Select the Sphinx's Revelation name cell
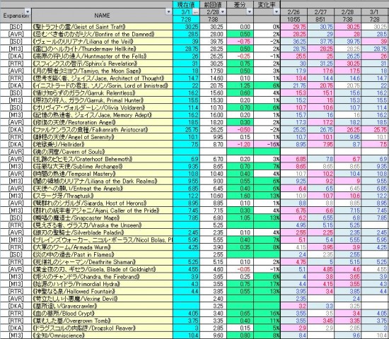This screenshot has width=389, height=339. [x=102, y=64]
